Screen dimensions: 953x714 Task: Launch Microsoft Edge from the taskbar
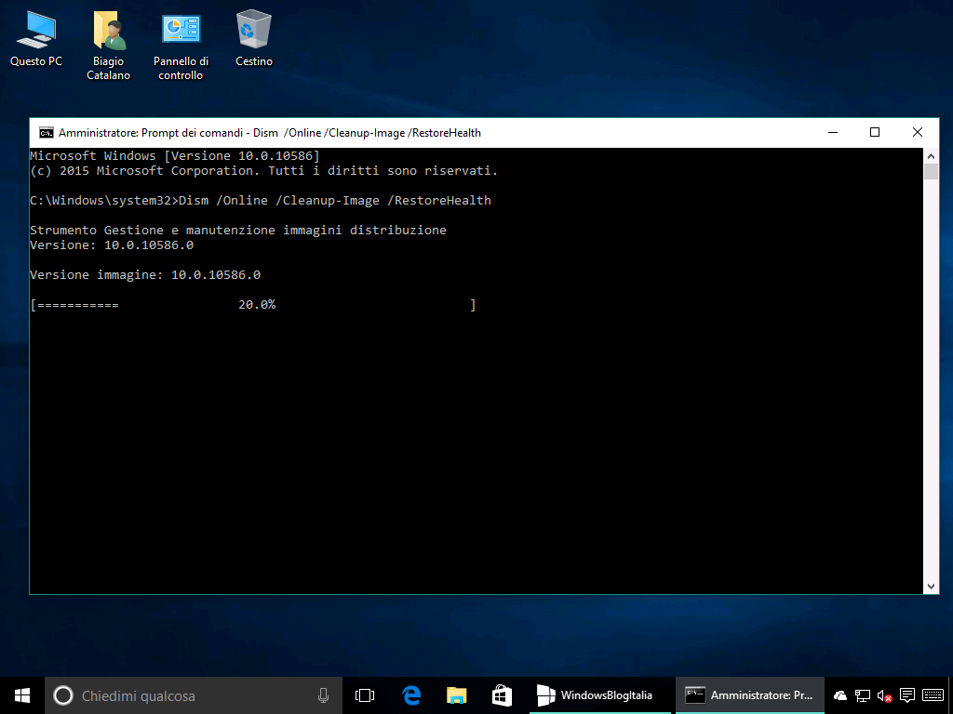tap(410, 695)
